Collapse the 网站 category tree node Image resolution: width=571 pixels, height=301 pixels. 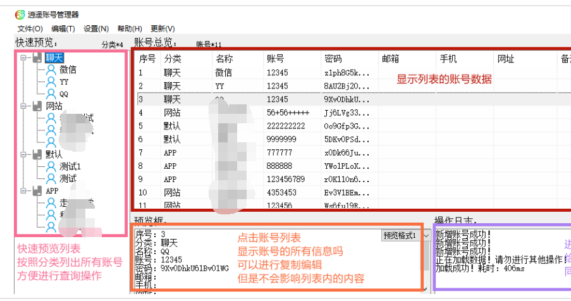click(23, 106)
